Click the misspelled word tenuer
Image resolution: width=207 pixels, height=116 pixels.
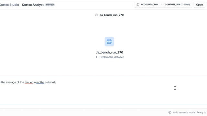pyautogui.click(x=29, y=82)
